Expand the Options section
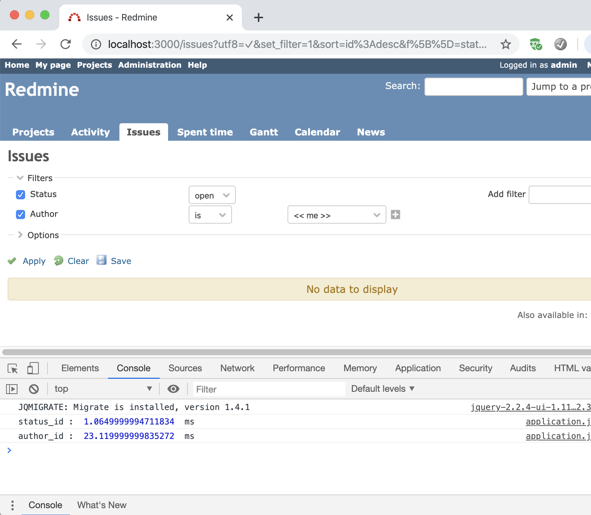This screenshot has width=591, height=515. coord(38,235)
